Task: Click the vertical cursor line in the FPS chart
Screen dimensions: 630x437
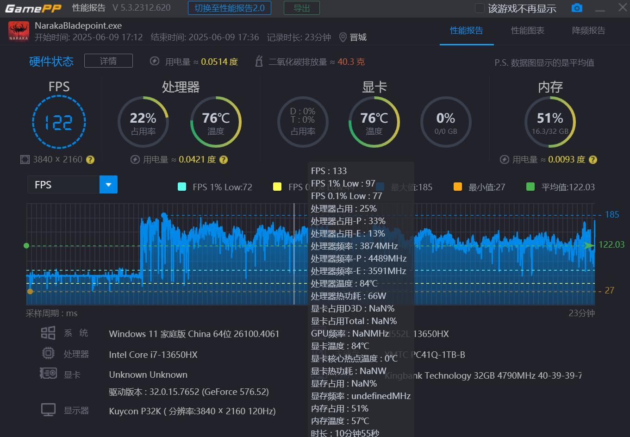Action: tap(294, 254)
